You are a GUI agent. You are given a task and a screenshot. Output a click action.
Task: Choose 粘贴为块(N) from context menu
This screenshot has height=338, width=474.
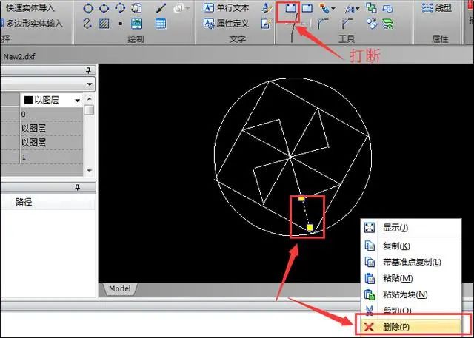[x=411, y=294]
